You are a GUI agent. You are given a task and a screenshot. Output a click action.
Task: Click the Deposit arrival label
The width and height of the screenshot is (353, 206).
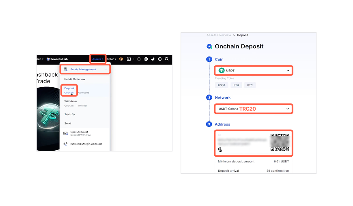[x=228, y=170]
